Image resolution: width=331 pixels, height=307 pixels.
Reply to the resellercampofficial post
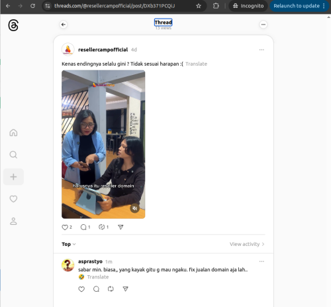pos(83,227)
